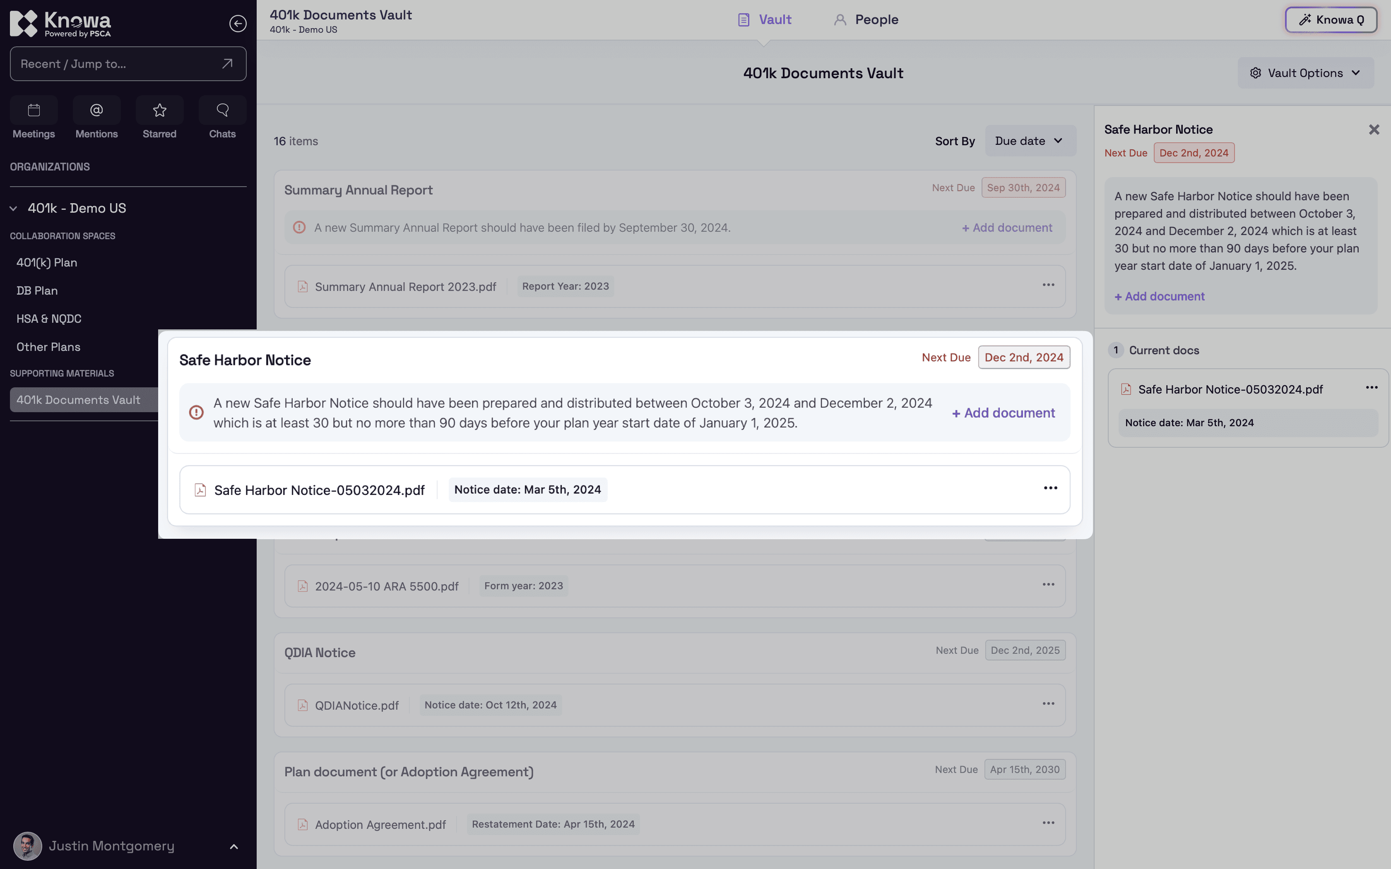Expand the Vault Options dropdown
The width and height of the screenshot is (1391, 869).
pos(1305,73)
